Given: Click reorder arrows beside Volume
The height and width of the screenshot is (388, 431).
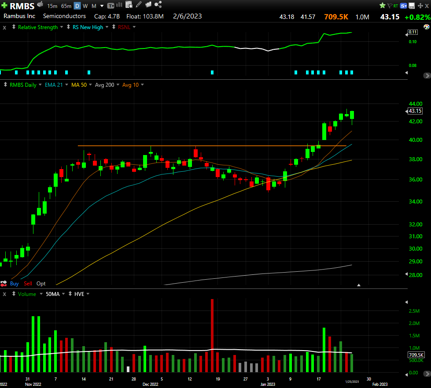Looking at the screenshot, I should tap(14, 294).
